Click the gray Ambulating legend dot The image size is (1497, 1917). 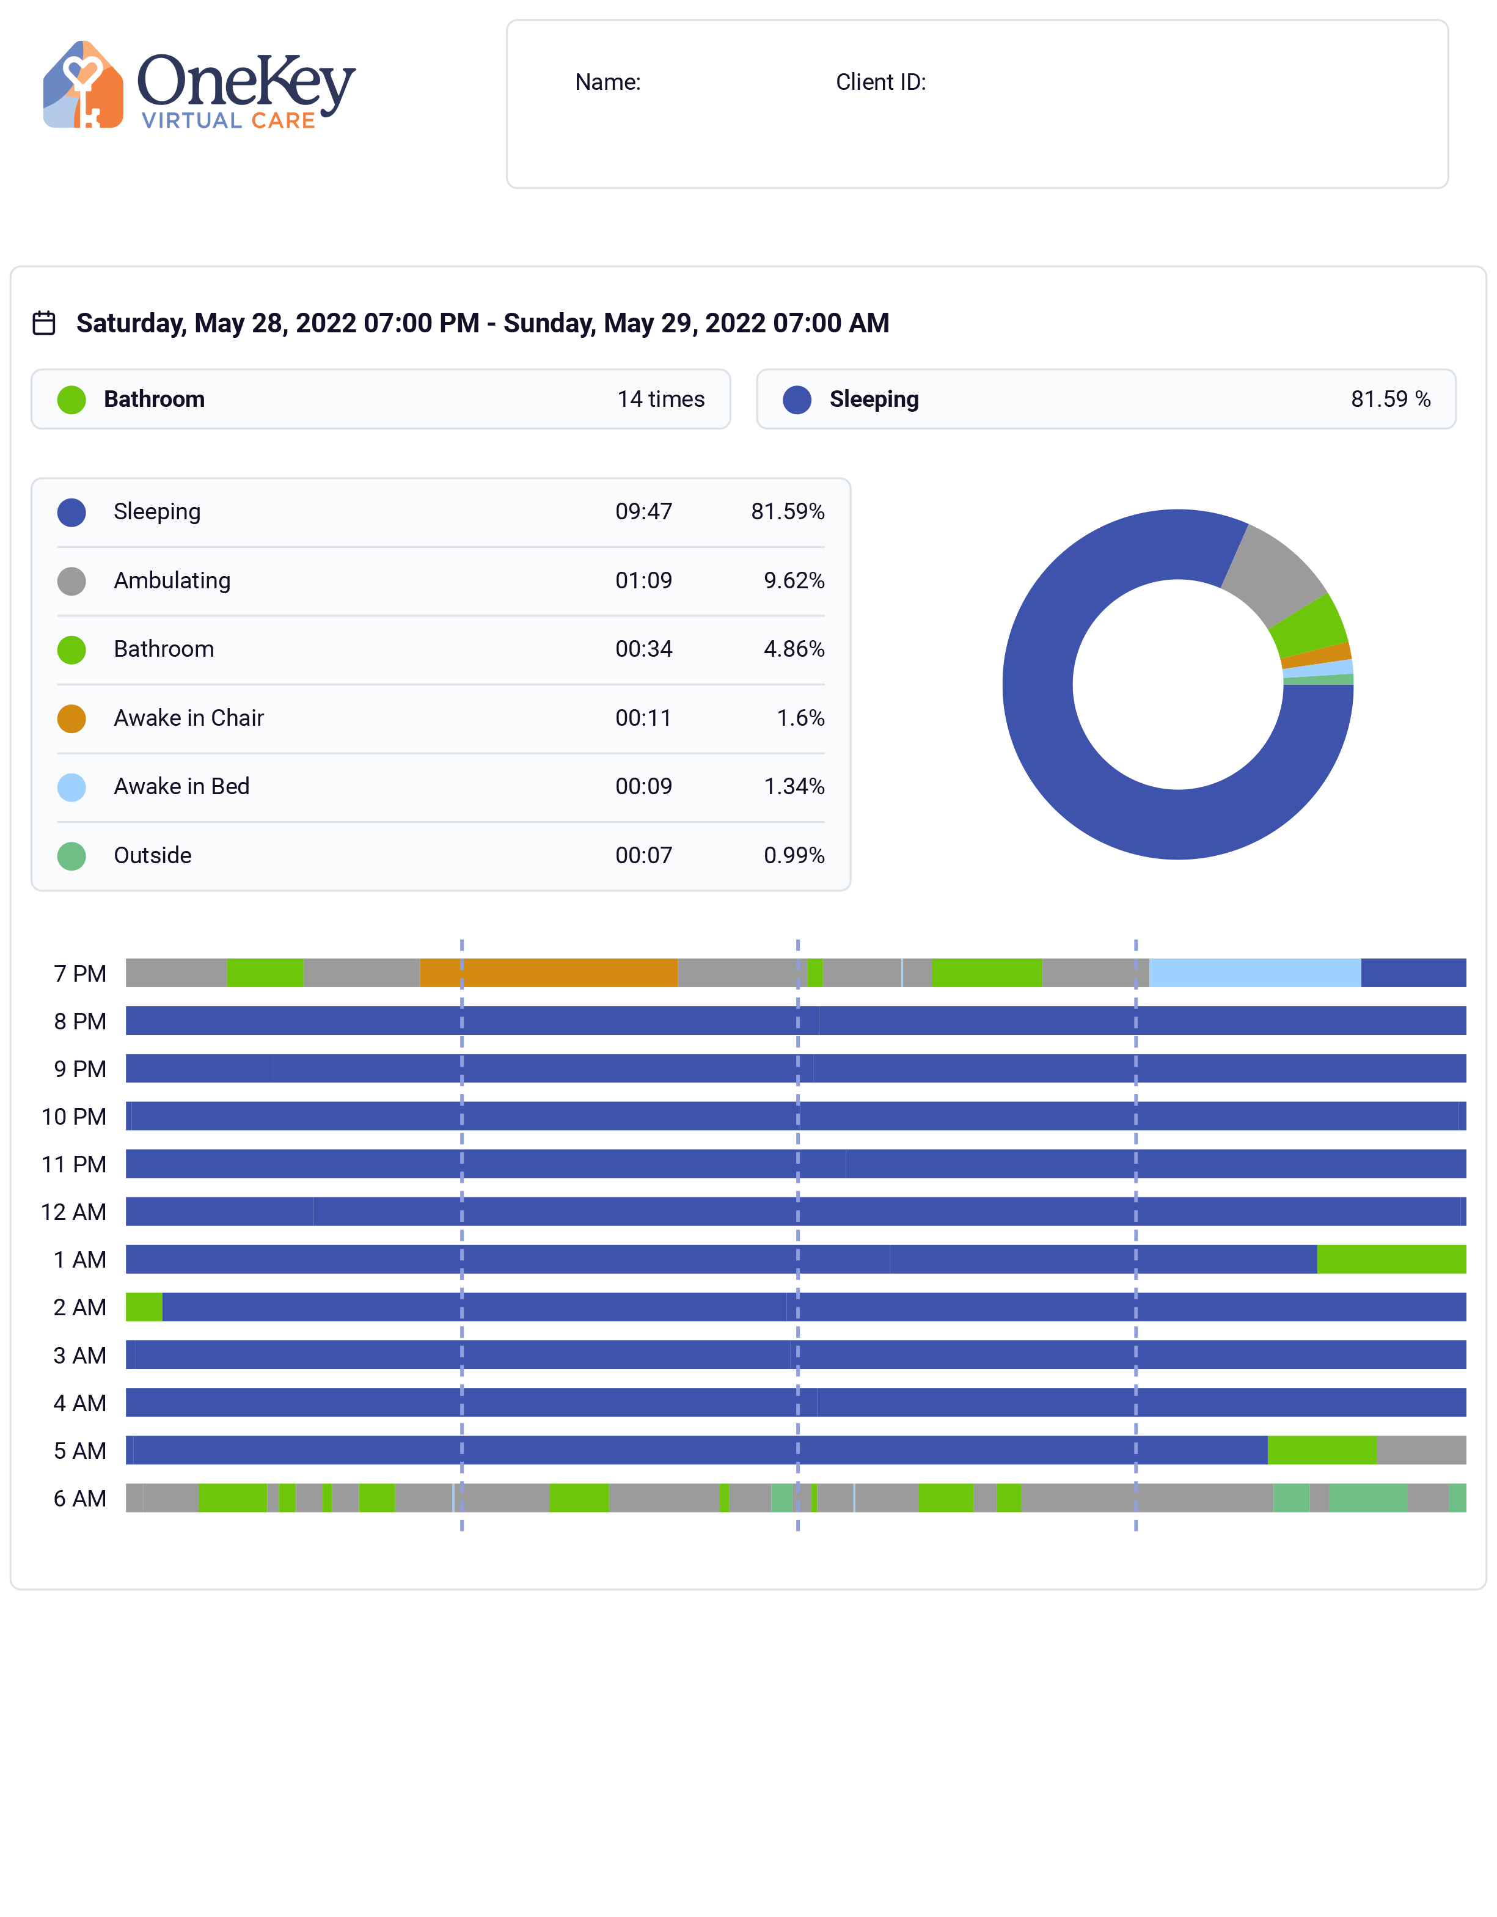(x=71, y=580)
